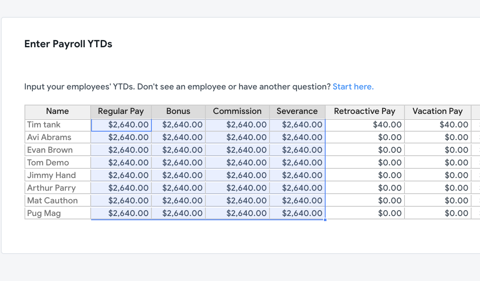The width and height of the screenshot is (480, 281).
Task: Select the Pug Mag name cell
Action: [x=57, y=213]
